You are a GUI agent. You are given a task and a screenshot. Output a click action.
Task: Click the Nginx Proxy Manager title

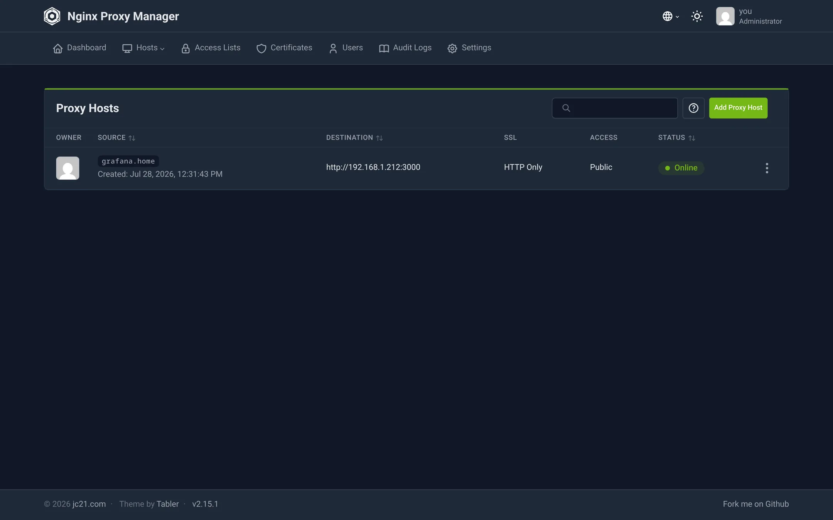click(123, 16)
